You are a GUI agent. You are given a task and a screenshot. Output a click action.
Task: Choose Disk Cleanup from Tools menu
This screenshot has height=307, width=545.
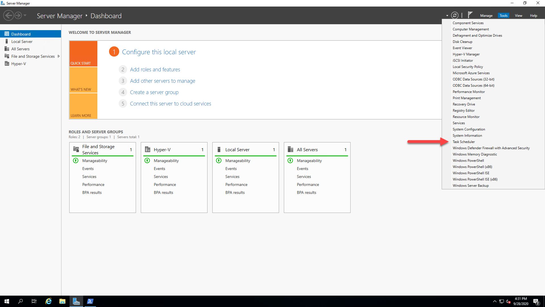point(493,42)
